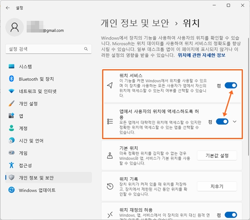Image resolution: width=250 pixels, height=220 pixels.
Task: Click the 네트워크 및 인터넷 Wi-Fi icon
Action: (x=12, y=91)
